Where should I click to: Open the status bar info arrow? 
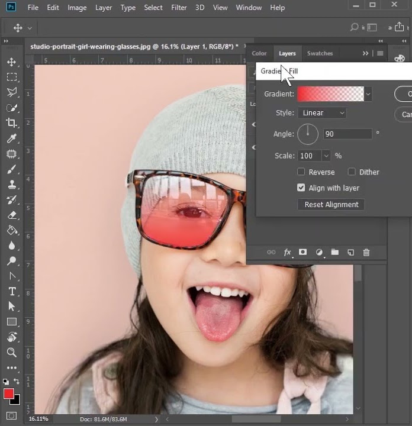(156, 419)
